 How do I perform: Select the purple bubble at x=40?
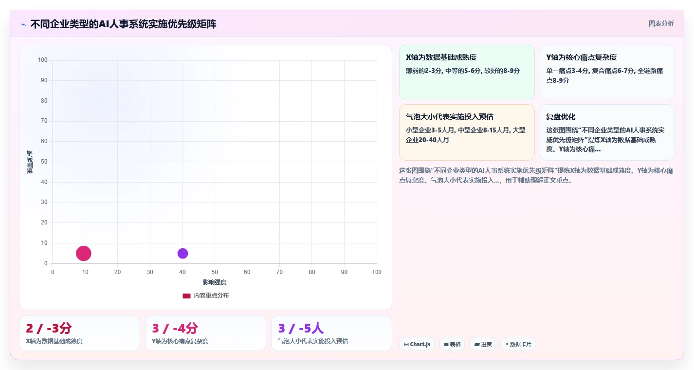click(183, 253)
